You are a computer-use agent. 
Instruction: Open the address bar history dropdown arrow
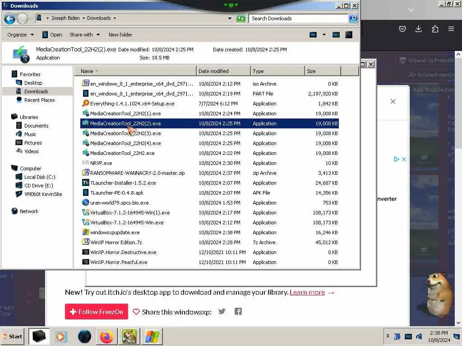pyautogui.click(x=230, y=18)
